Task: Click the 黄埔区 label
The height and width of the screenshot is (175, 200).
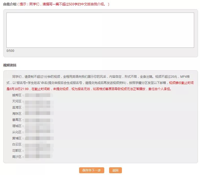Action: pyautogui.click(x=17, y=138)
